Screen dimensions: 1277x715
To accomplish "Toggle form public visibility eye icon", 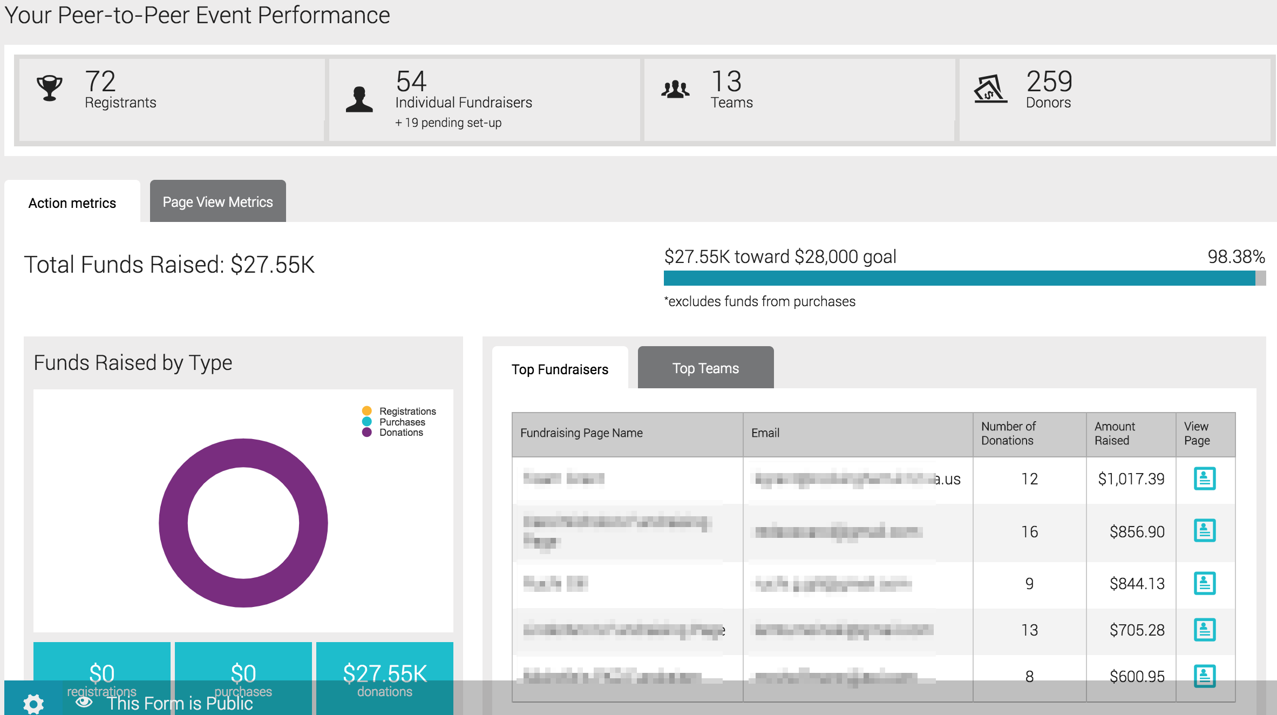I will coord(84,702).
